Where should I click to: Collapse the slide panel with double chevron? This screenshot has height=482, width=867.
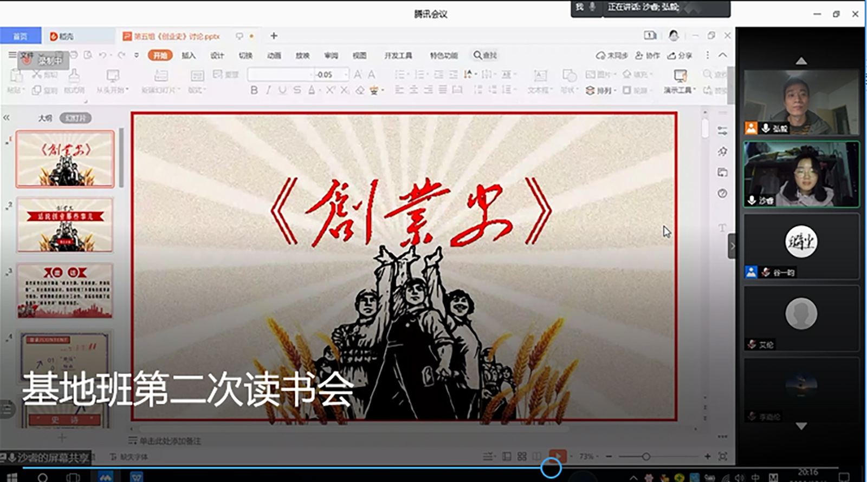pos(7,117)
